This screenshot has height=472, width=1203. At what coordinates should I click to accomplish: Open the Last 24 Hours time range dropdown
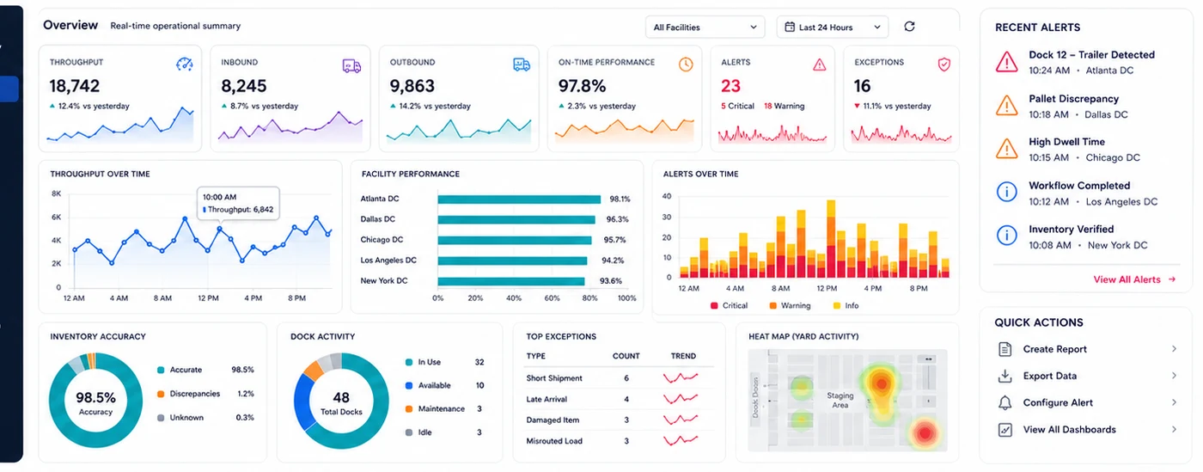coord(833,28)
